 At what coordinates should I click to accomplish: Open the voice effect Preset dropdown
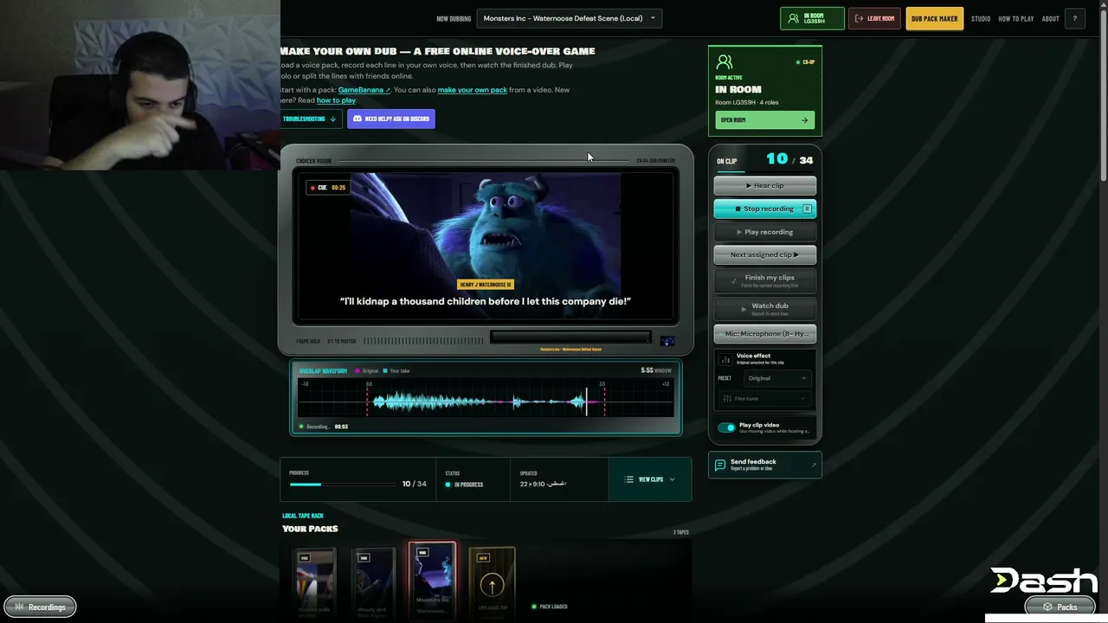click(x=776, y=378)
